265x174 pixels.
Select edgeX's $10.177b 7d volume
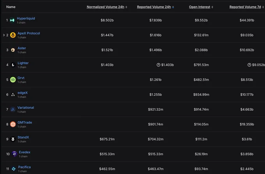coord(247,94)
